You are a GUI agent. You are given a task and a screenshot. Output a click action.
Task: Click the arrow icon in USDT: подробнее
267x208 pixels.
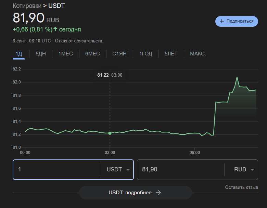click(158, 193)
